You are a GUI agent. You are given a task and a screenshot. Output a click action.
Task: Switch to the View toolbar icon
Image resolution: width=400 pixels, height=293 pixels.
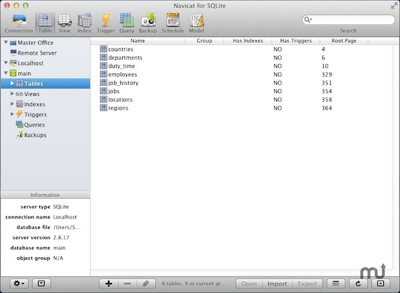pos(65,23)
